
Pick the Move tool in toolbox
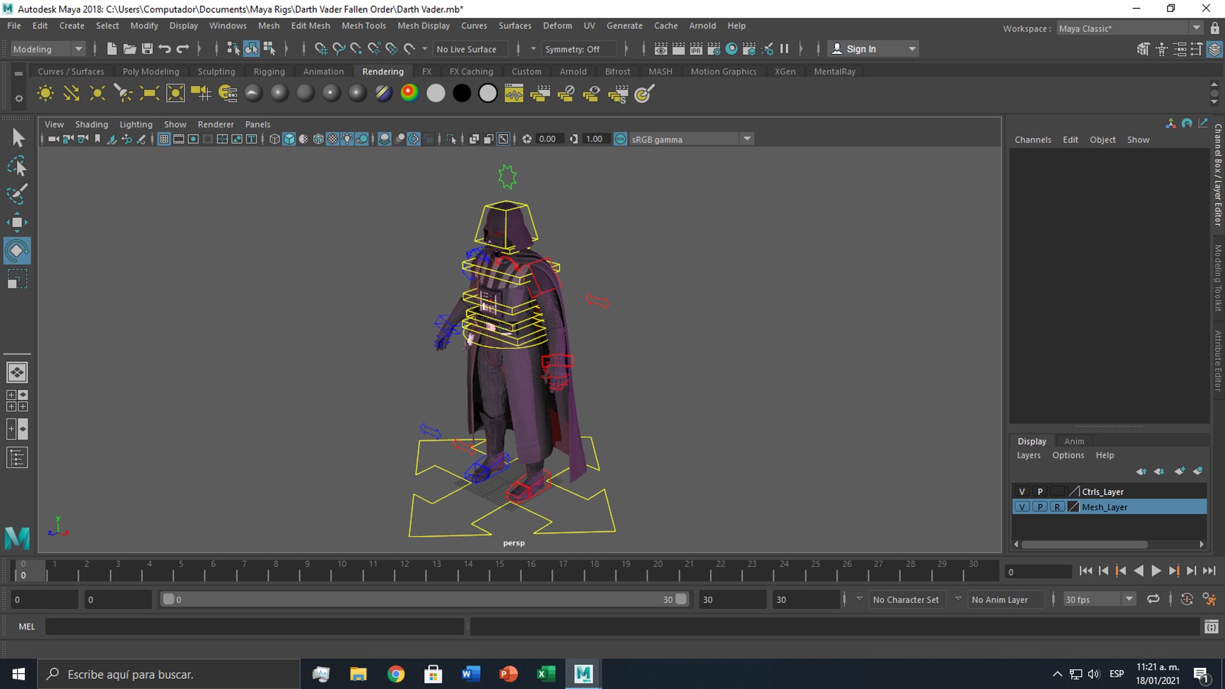click(18, 222)
